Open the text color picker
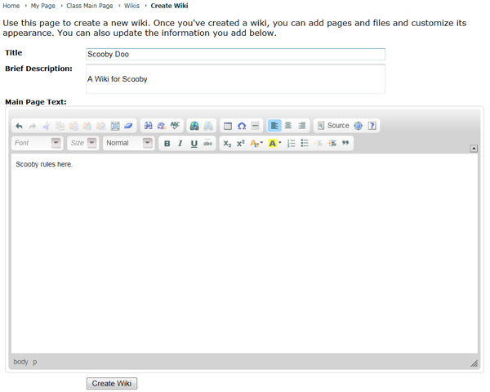 pos(256,144)
